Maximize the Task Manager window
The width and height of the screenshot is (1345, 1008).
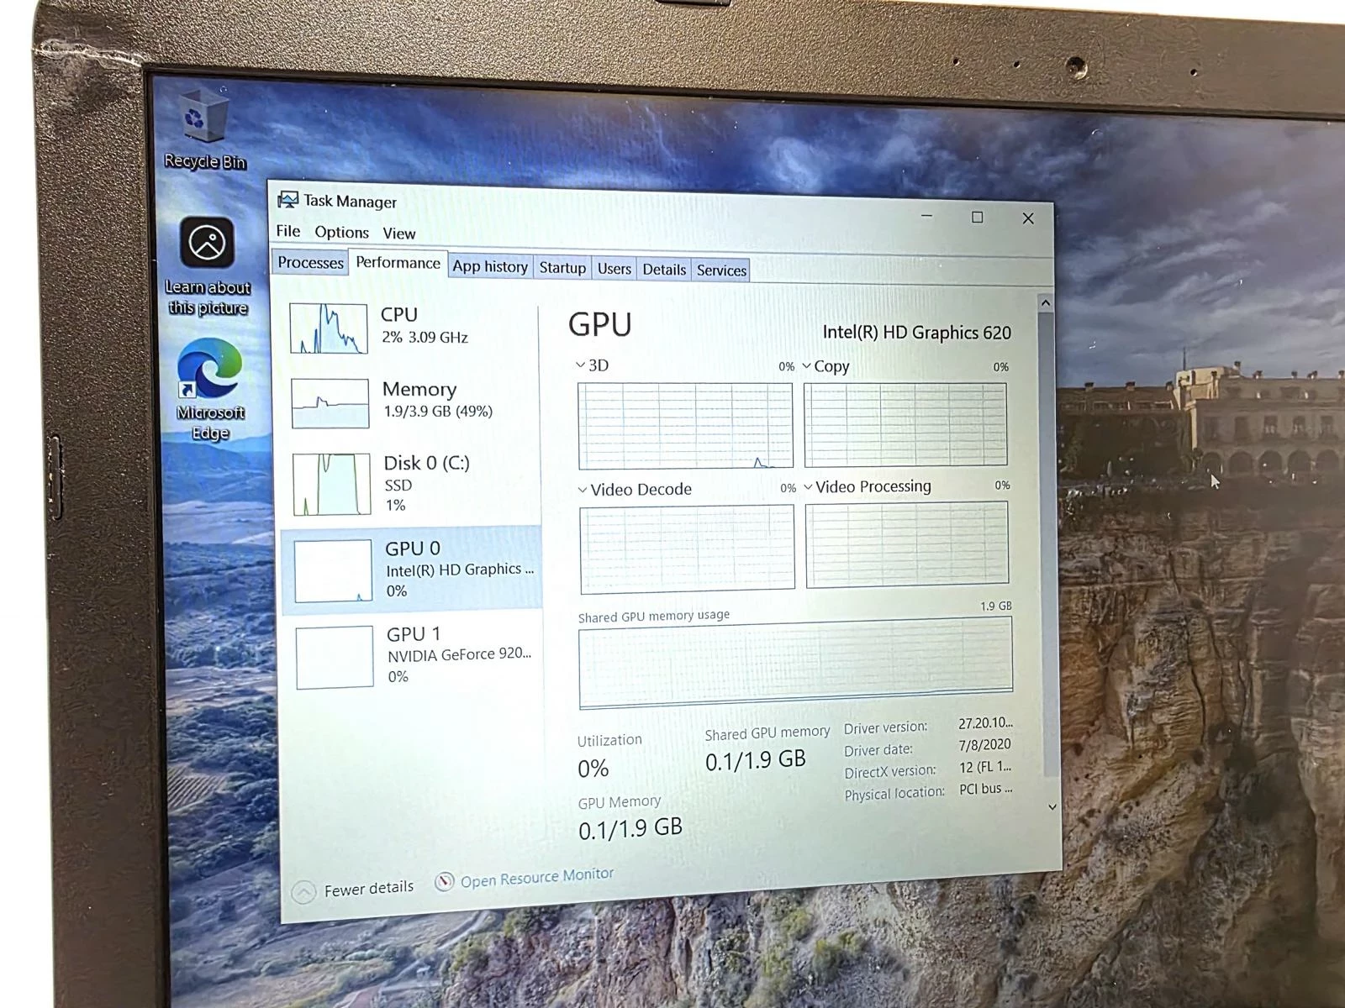[977, 218]
